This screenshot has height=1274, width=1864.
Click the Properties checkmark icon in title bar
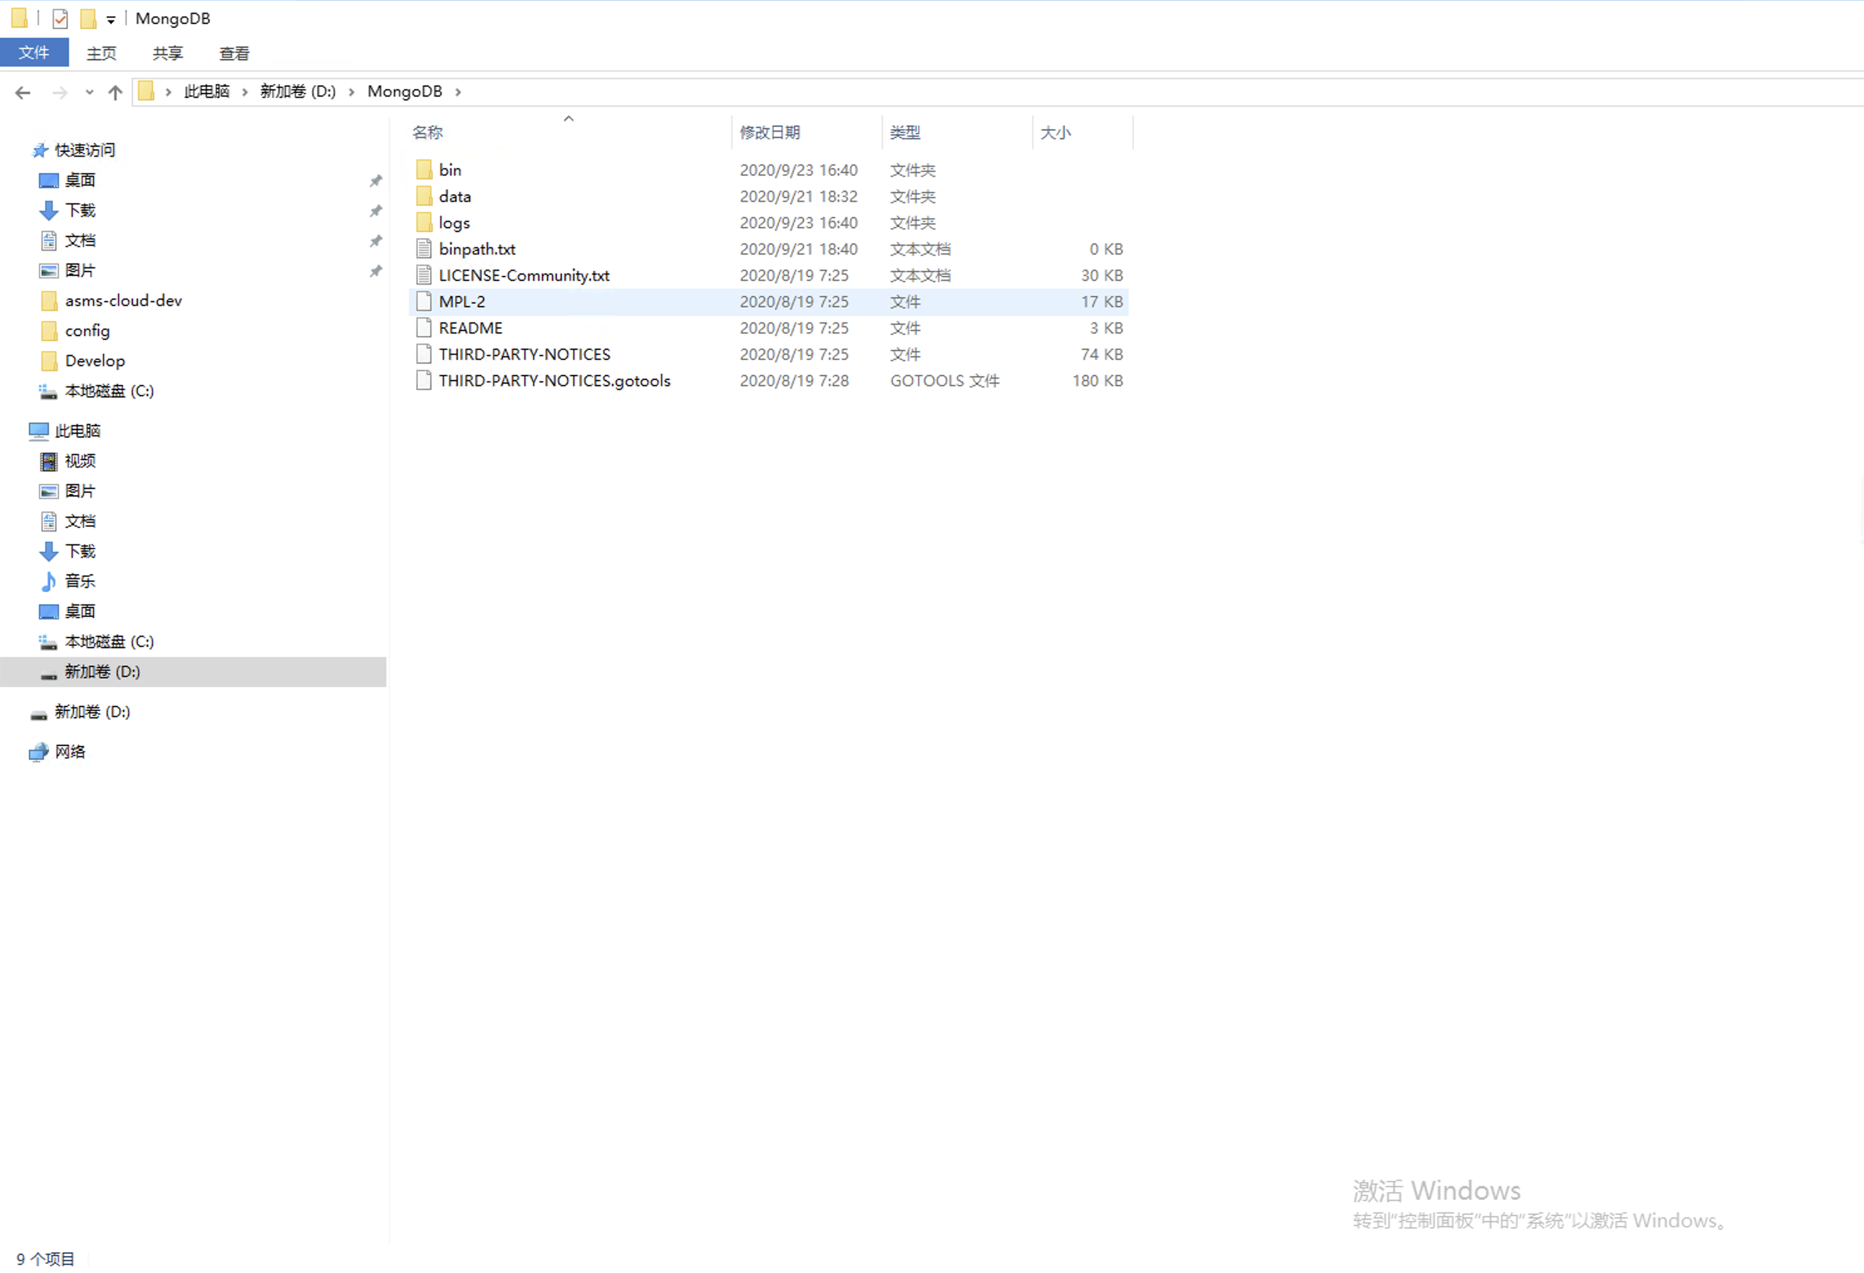point(60,18)
